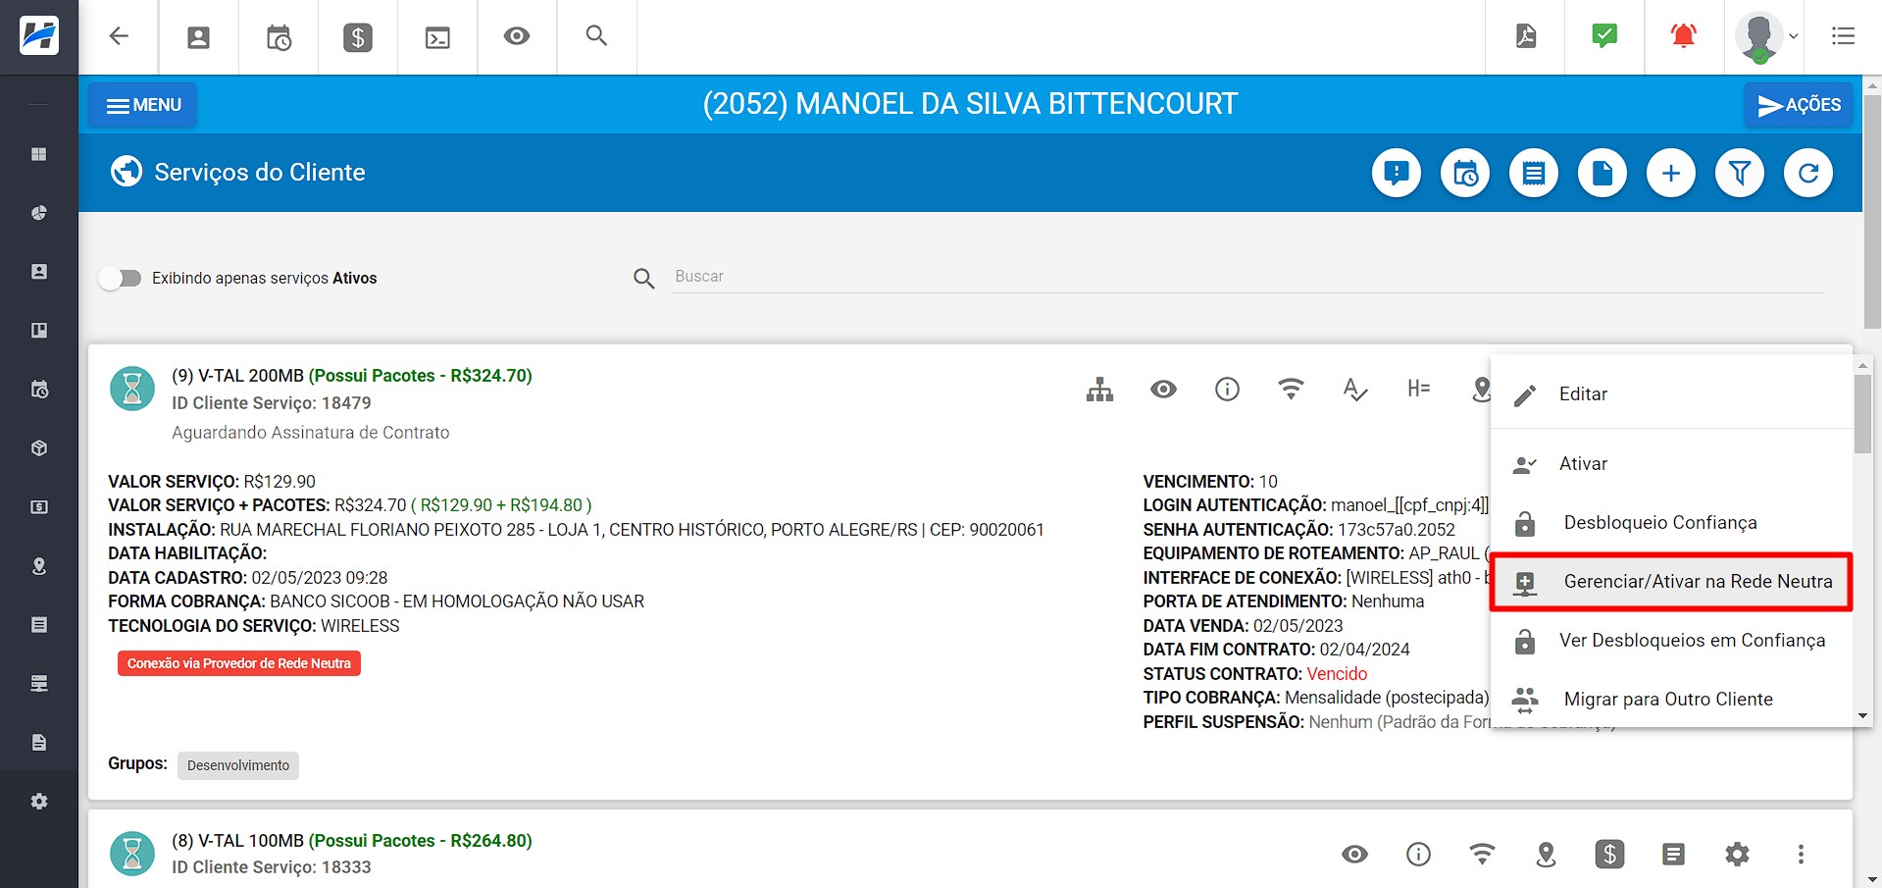Screen dimensions: 1882x888
Task: Click the map pin icon for V-TAL 100MB
Action: tap(1547, 855)
